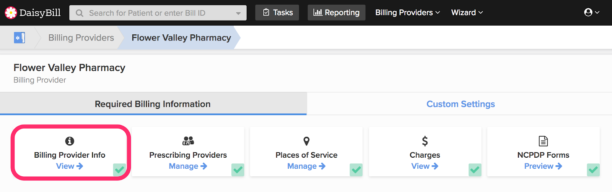Click the search magnifier icon
Image resolution: width=612 pixels, height=192 pixels.
click(x=80, y=13)
